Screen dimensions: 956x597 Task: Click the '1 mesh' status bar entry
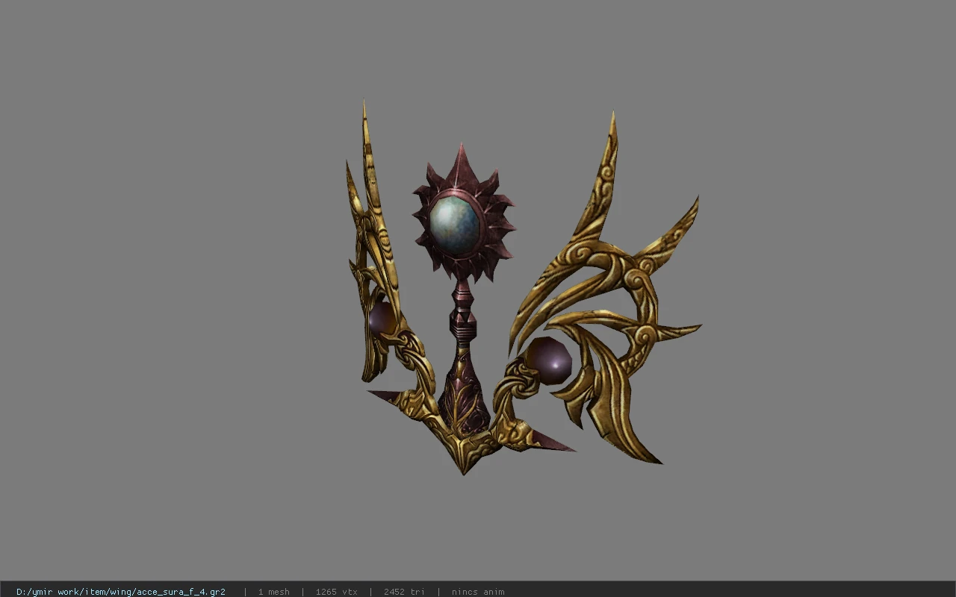pyautogui.click(x=273, y=592)
